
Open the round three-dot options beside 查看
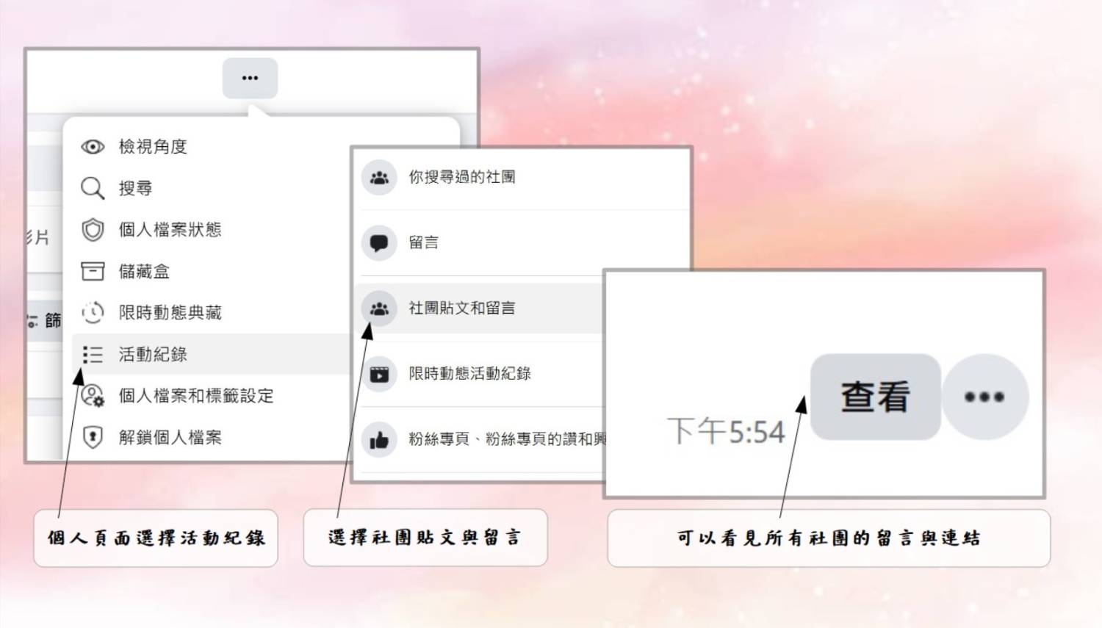tap(984, 397)
